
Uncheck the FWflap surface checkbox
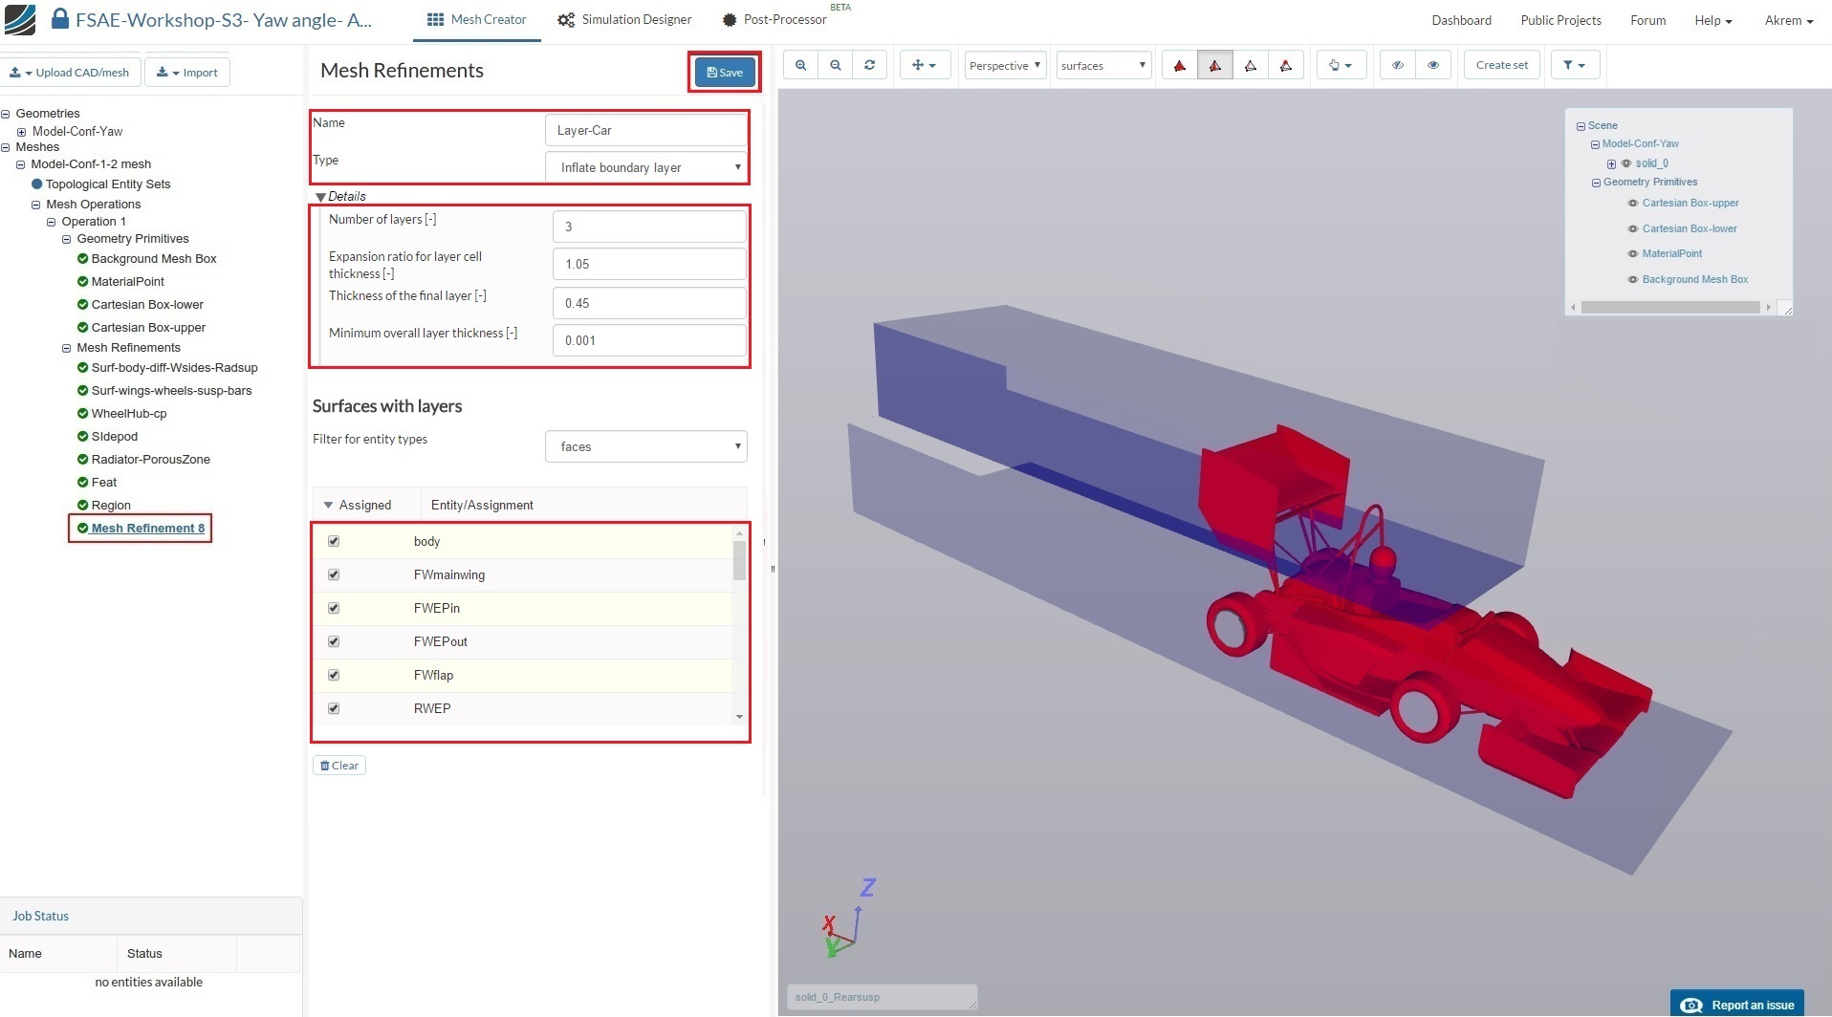coord(334,675)
